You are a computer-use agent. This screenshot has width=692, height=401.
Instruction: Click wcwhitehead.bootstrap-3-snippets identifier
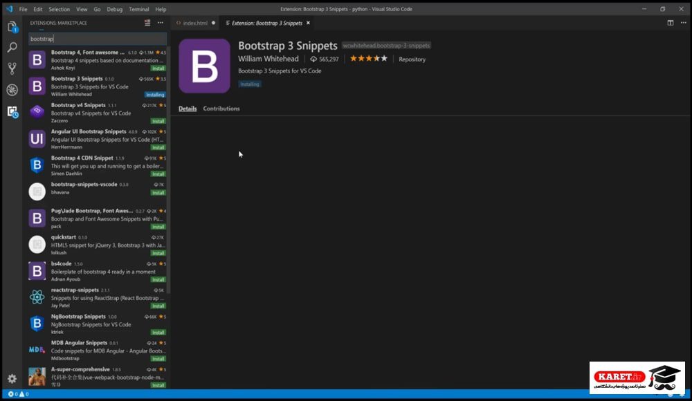386,46
